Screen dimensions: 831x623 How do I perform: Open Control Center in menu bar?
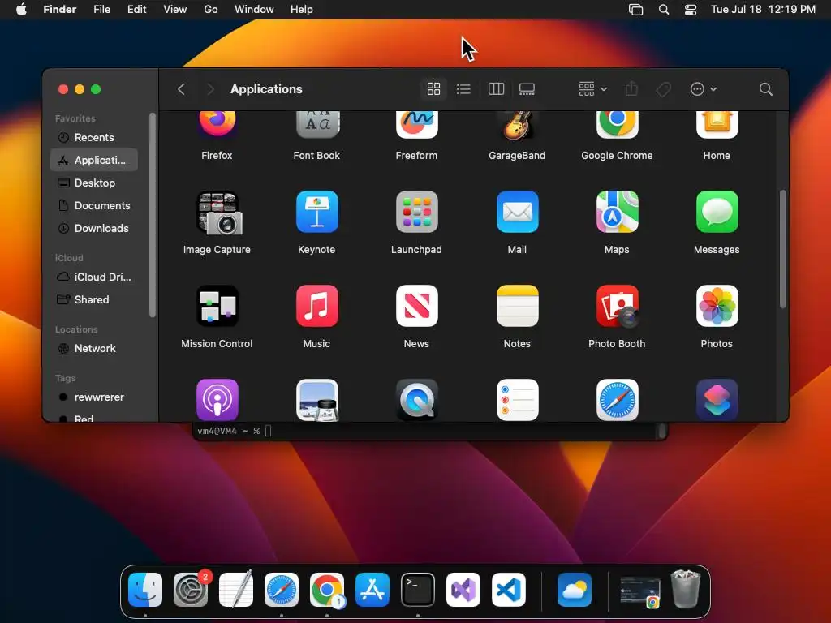(x=691, y=10)
